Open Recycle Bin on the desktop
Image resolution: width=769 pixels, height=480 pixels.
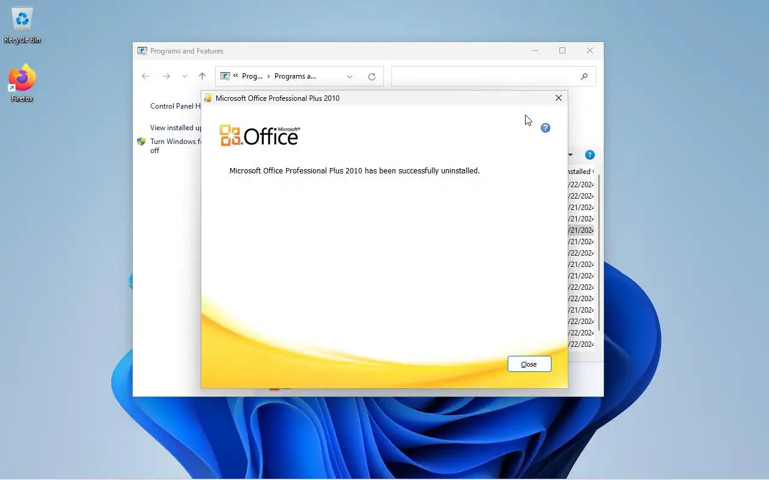[22, 26]
